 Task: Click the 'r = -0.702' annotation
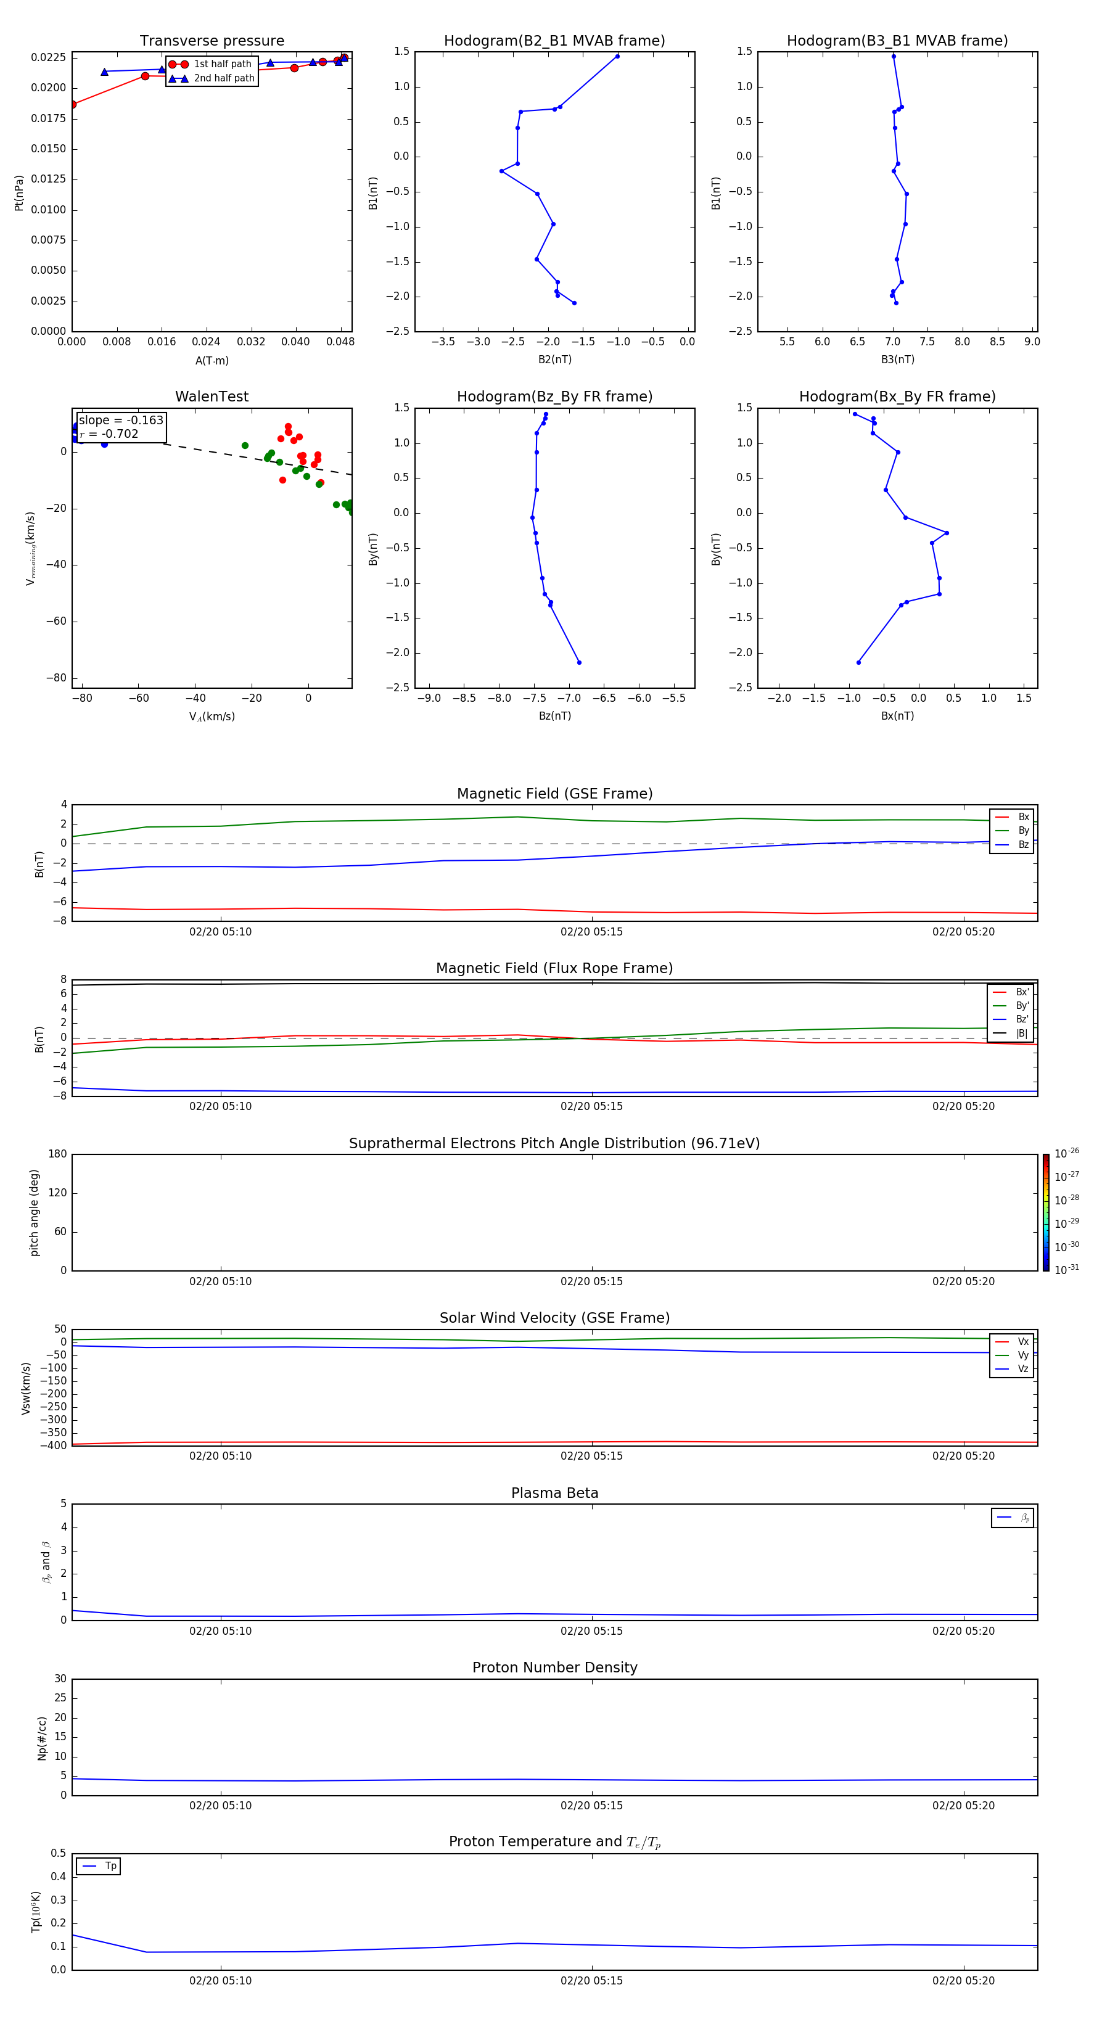(109, 434)
